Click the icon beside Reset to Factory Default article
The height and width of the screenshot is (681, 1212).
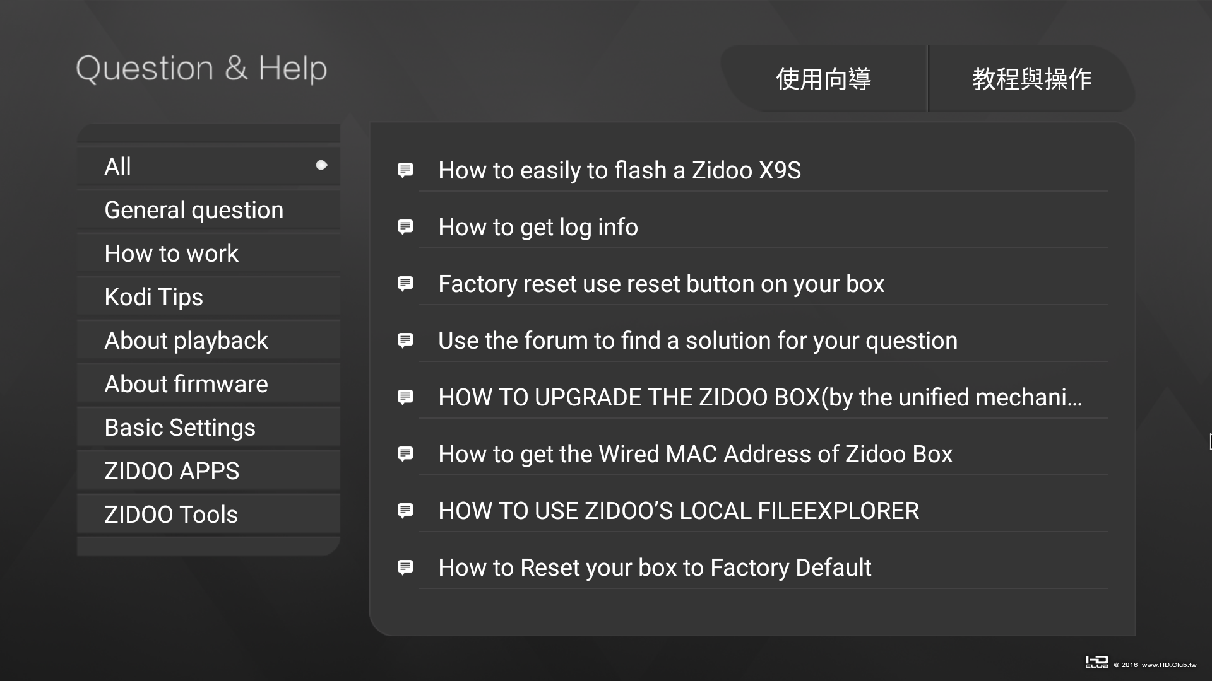[405, 567]
